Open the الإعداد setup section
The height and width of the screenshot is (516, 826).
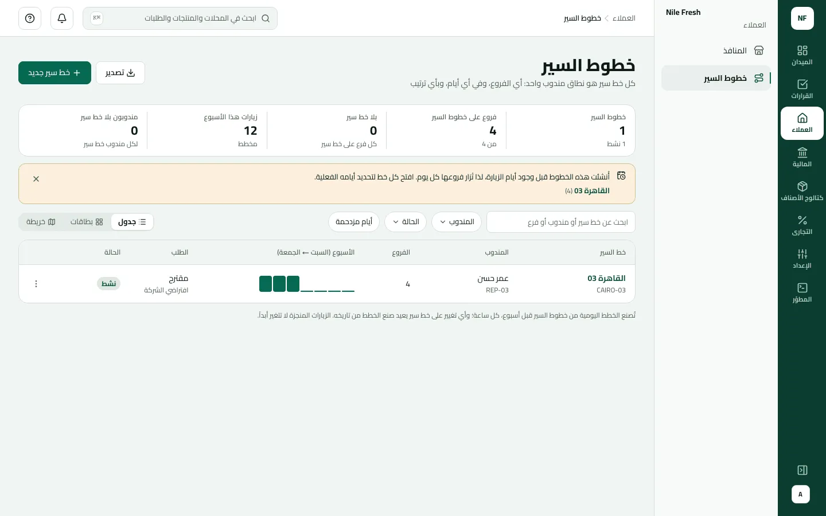[x=802, y=259]
